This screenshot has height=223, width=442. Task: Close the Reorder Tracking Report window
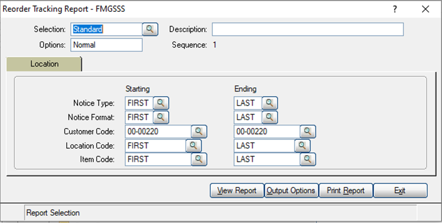point(426,9)
